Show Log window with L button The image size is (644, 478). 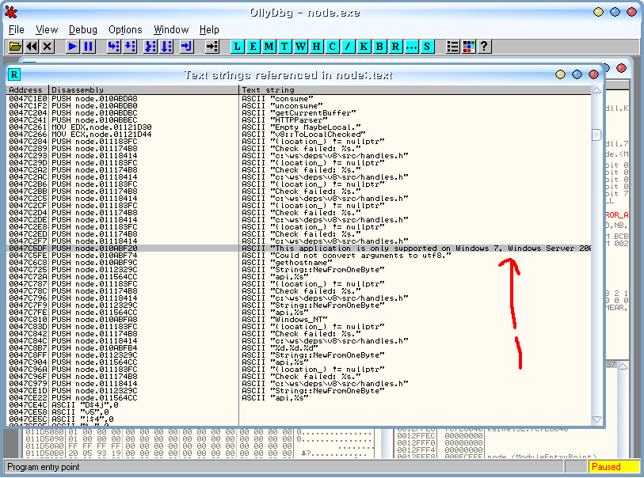pos(237,47)
